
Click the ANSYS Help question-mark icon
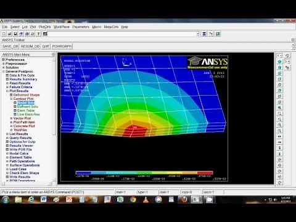[x=38, y=34]
